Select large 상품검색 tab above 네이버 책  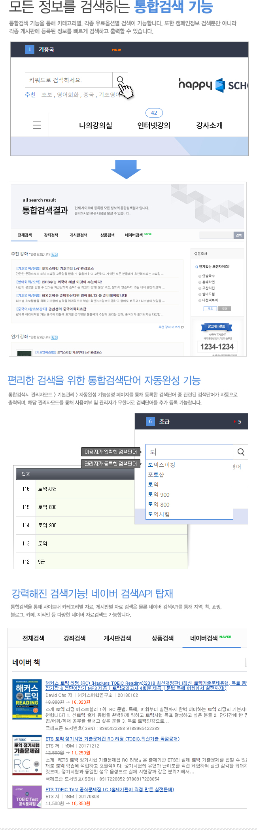point(163,638)
